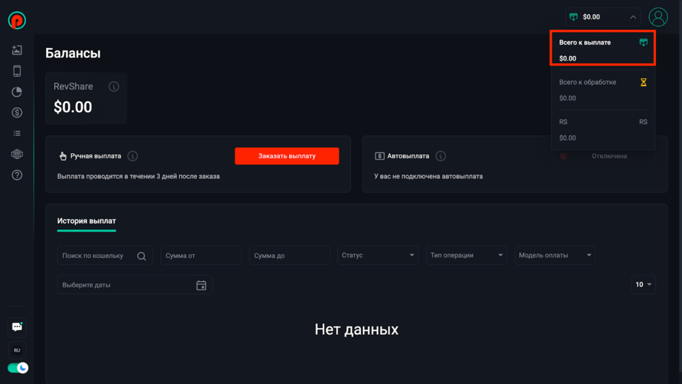
Task: Click info icon next to Ручная выплата
Action: [133, 156]
